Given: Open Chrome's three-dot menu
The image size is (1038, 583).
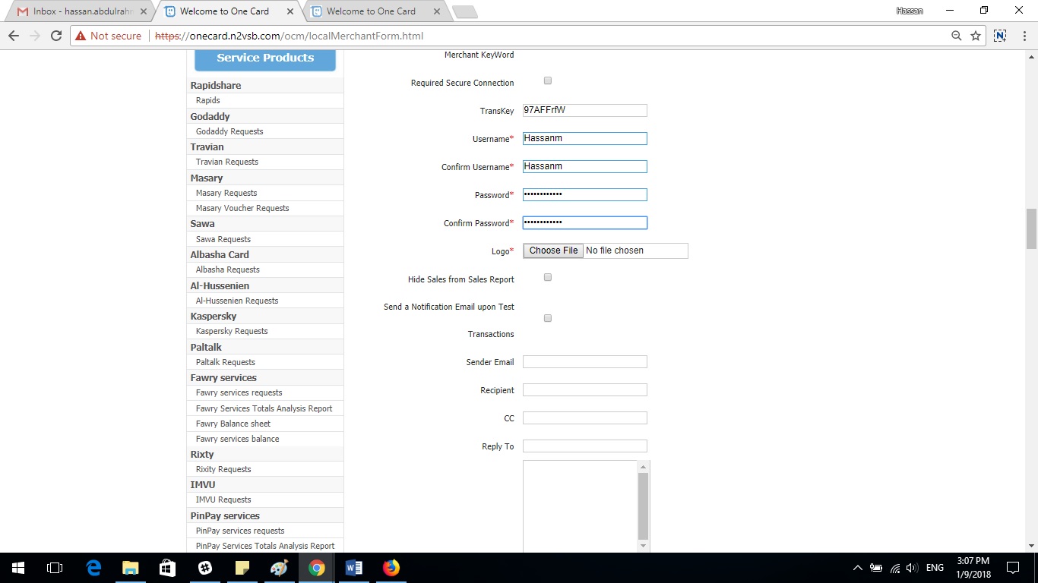Looking at the screenshot, I should (x=1024, y=36).
